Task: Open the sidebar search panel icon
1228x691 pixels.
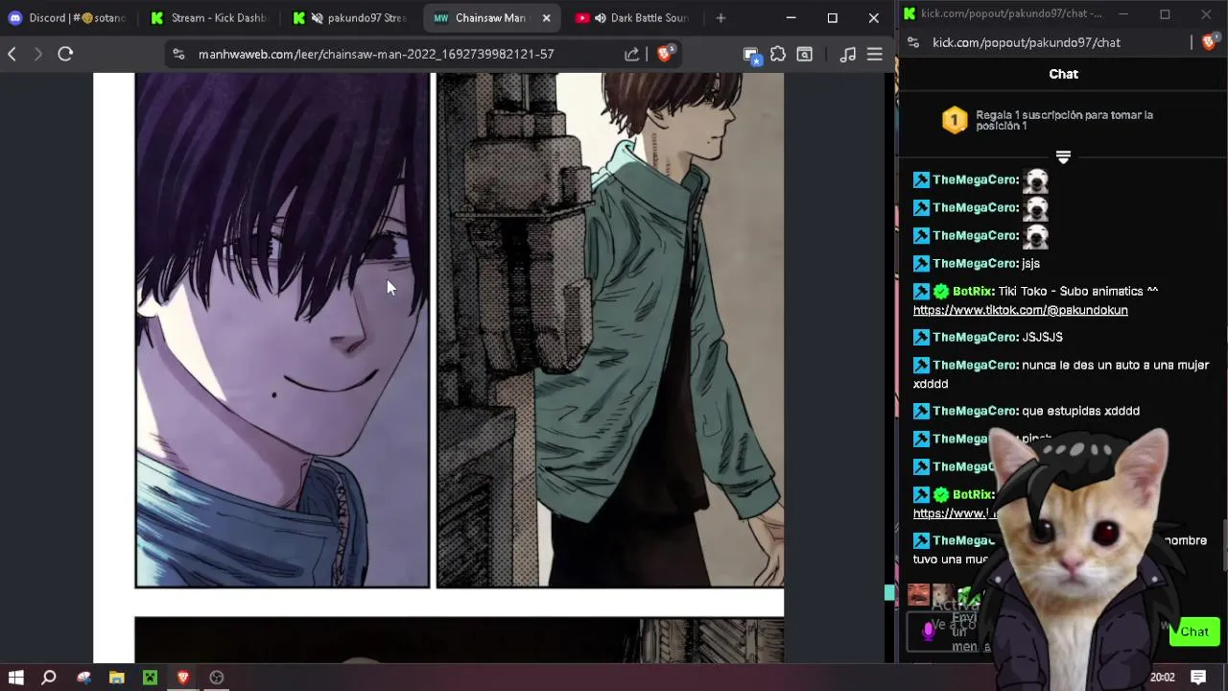Action: pyautogui.click(x=805, y=55)
